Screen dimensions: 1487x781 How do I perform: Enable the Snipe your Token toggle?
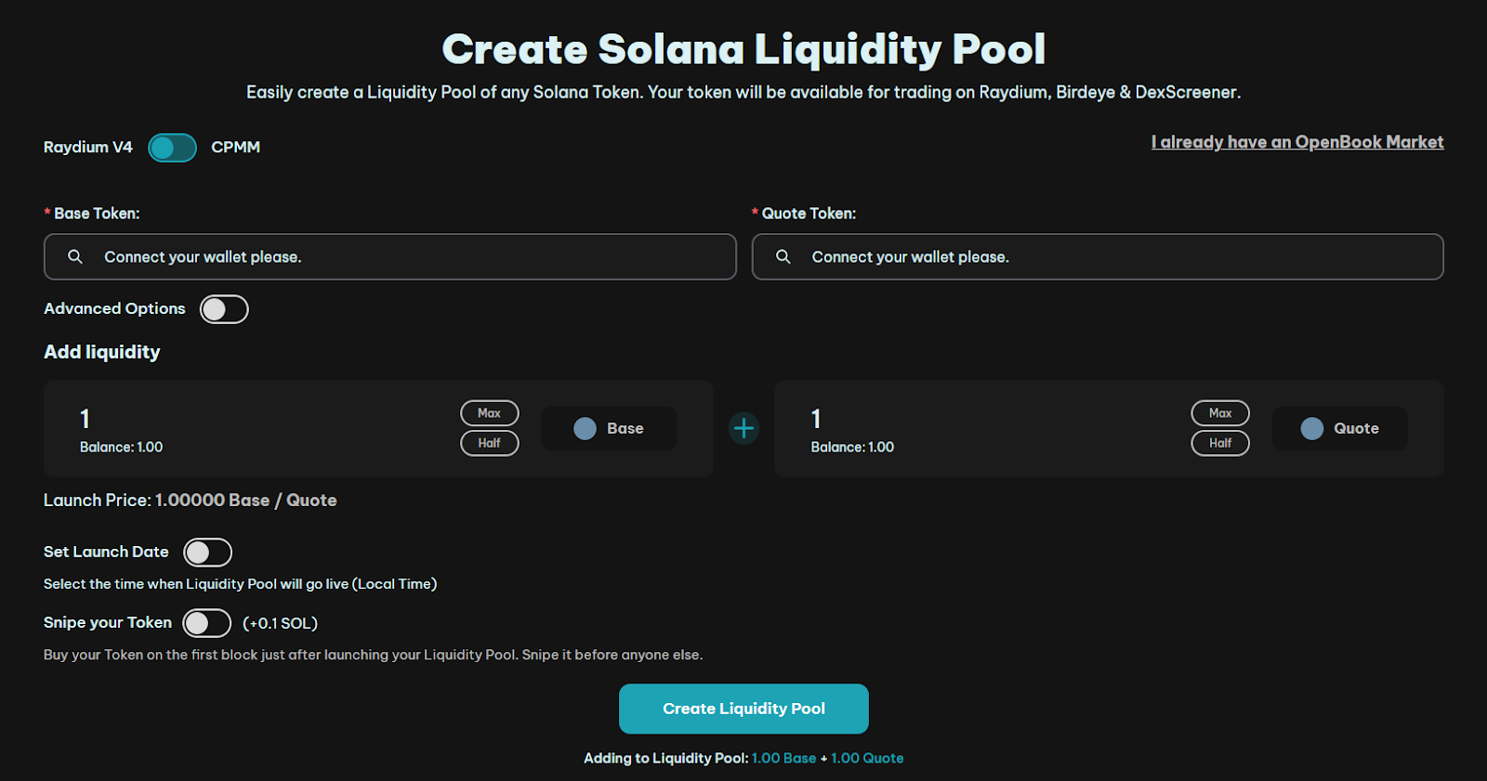(x=206, y=623)
